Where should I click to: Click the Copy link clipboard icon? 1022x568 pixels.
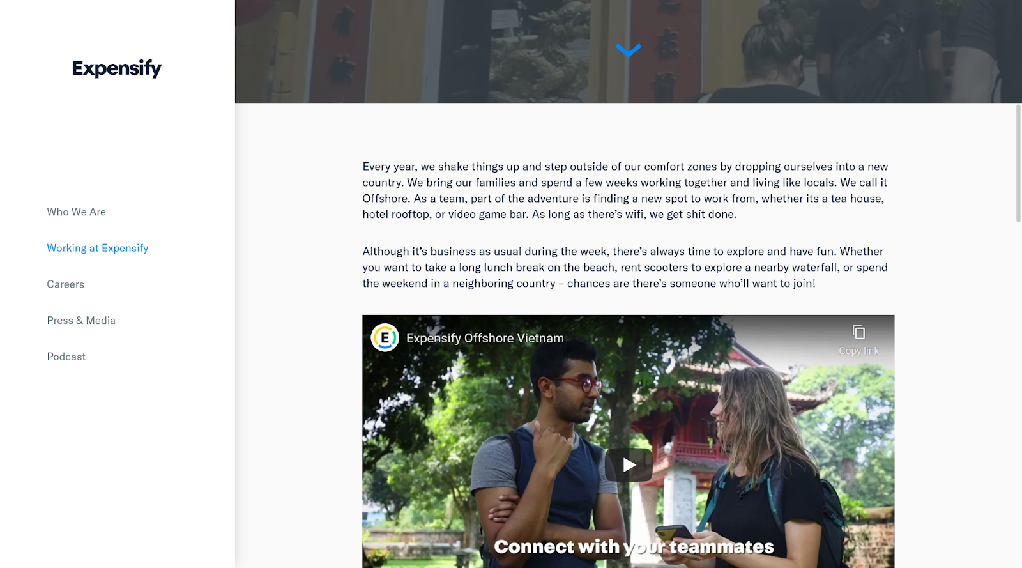[858, 332]
